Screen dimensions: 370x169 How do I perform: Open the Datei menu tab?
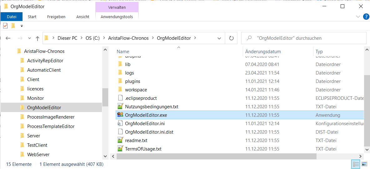click(x=12, y=17)
